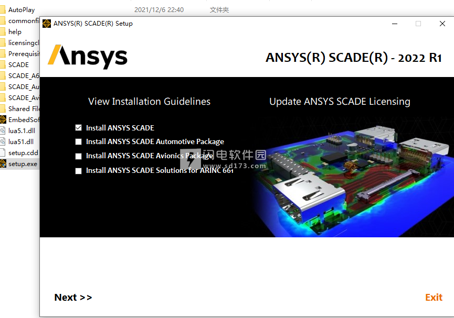Select the Prerequisites folder icon in file list

(x=3, y=54)
